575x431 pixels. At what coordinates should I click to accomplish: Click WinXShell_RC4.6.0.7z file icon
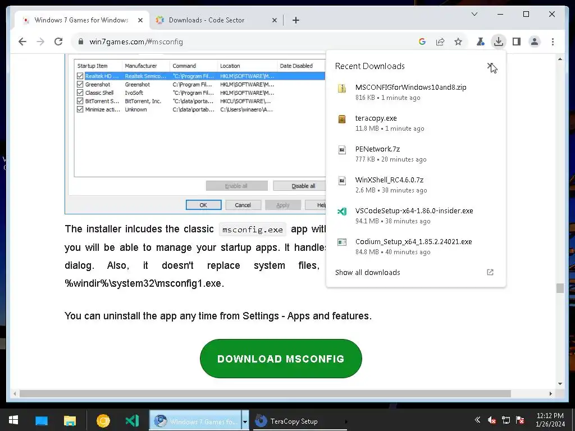pos(342,181)
